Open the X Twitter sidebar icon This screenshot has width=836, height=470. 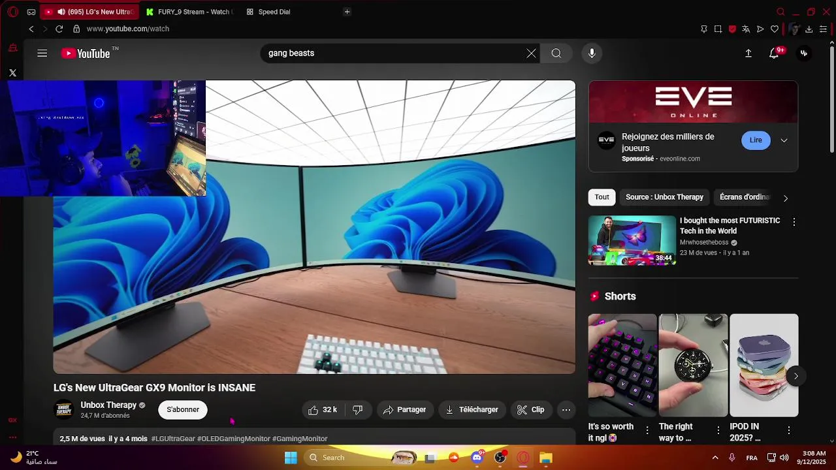[12, 73]
